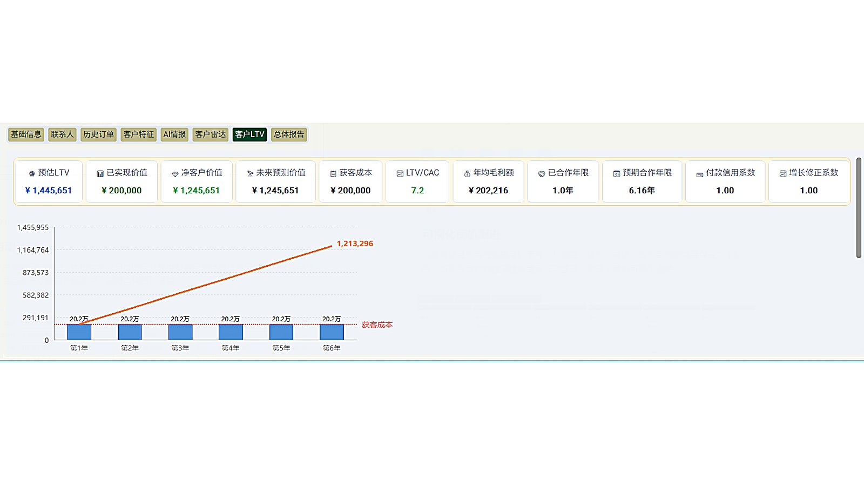Click the 增长修正系数 chart icon
The image size is (864, 486).
point(783,173)
